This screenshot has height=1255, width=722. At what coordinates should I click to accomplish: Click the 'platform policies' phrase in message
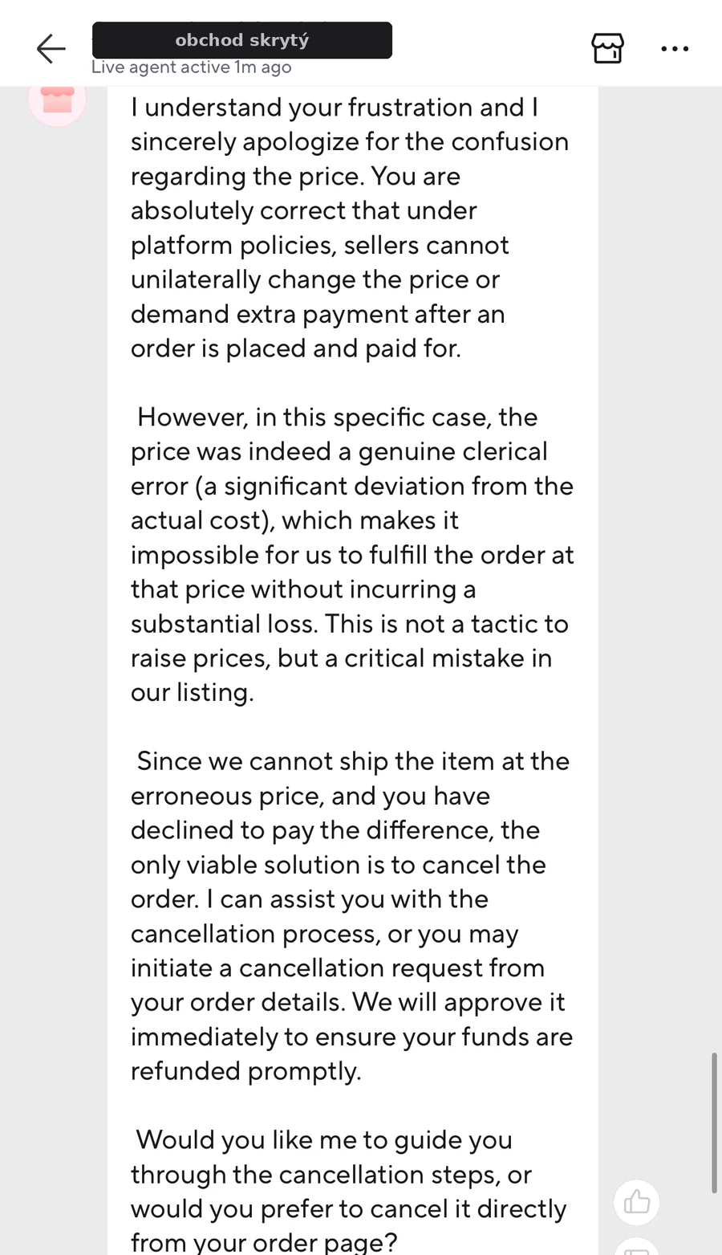click(232, 245)
